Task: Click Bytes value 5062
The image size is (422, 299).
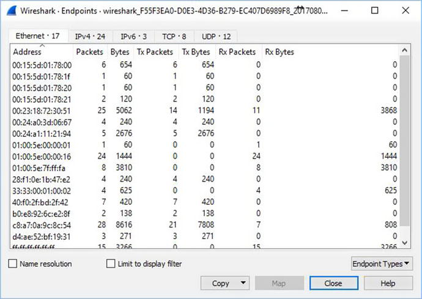Action: pos(124,111)
